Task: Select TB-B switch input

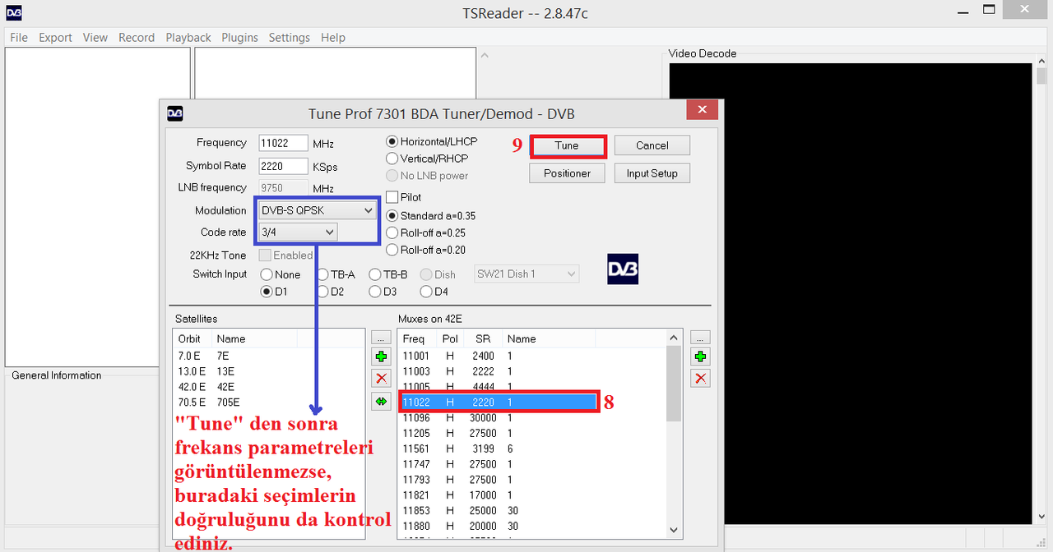Action: click(389, 274)
